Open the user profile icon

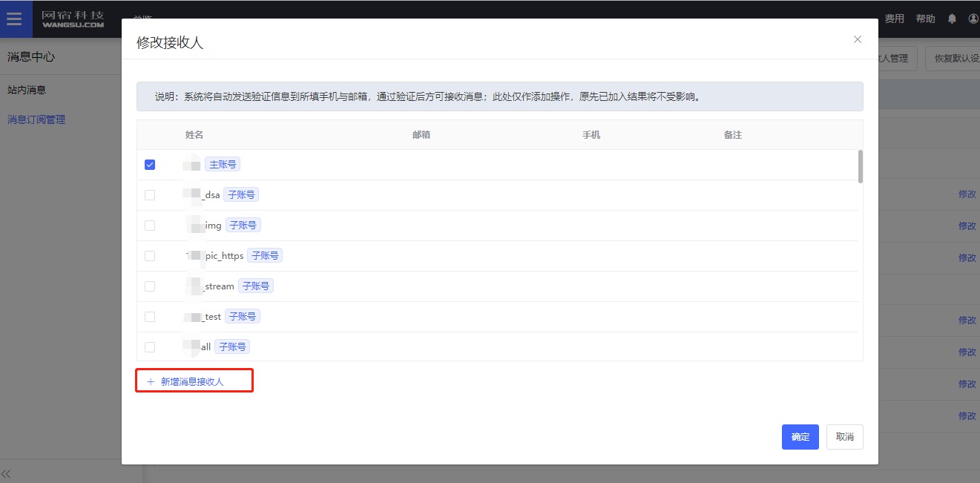(x=973, y=19)
